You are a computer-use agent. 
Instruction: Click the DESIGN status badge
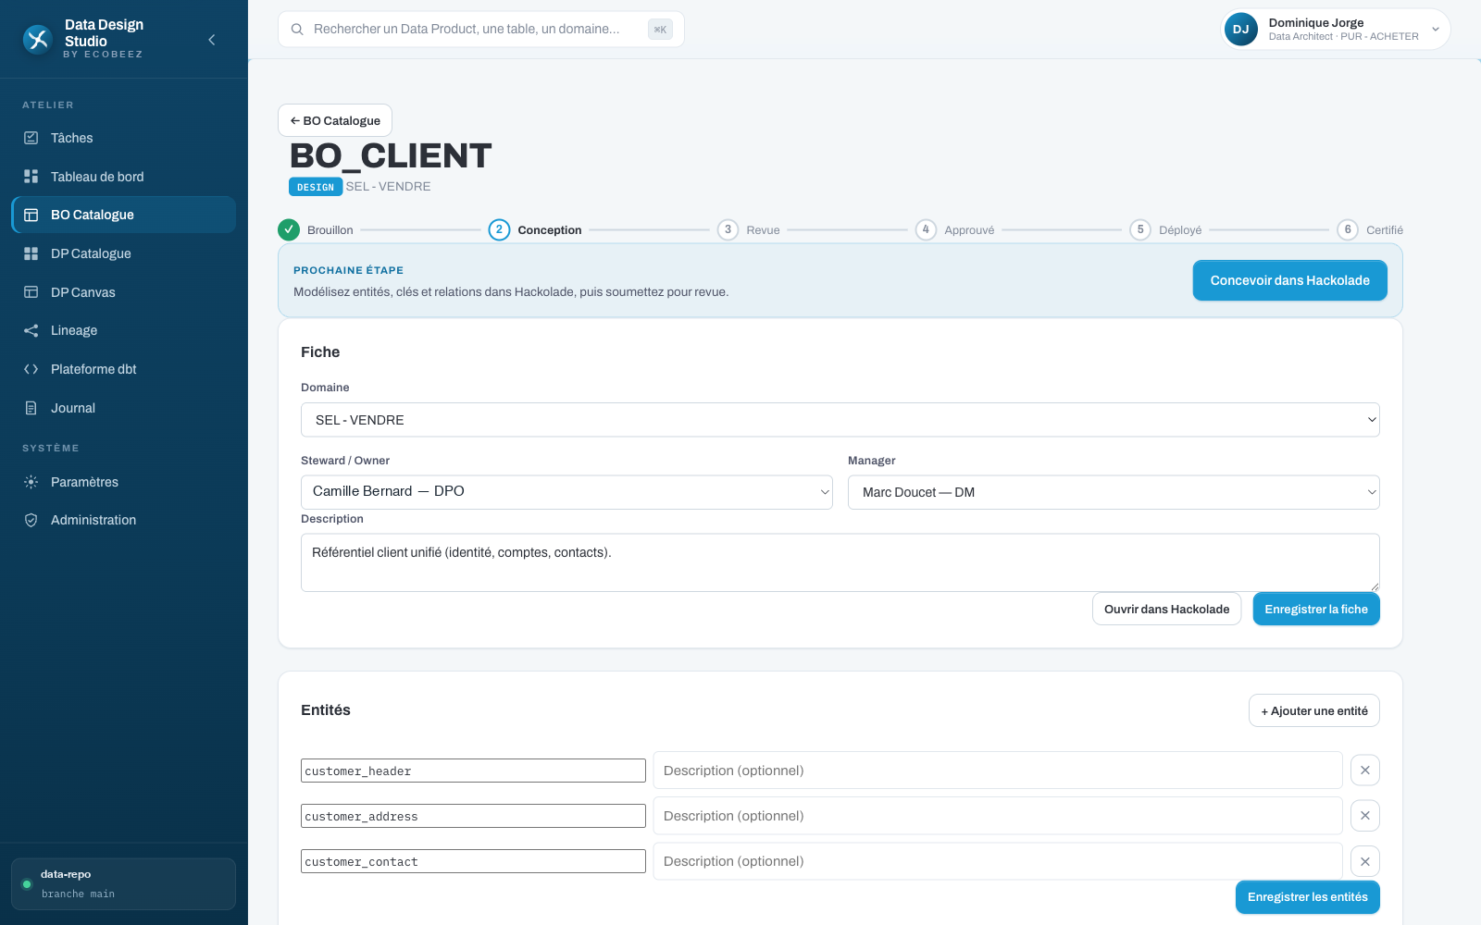coord(316,187)
